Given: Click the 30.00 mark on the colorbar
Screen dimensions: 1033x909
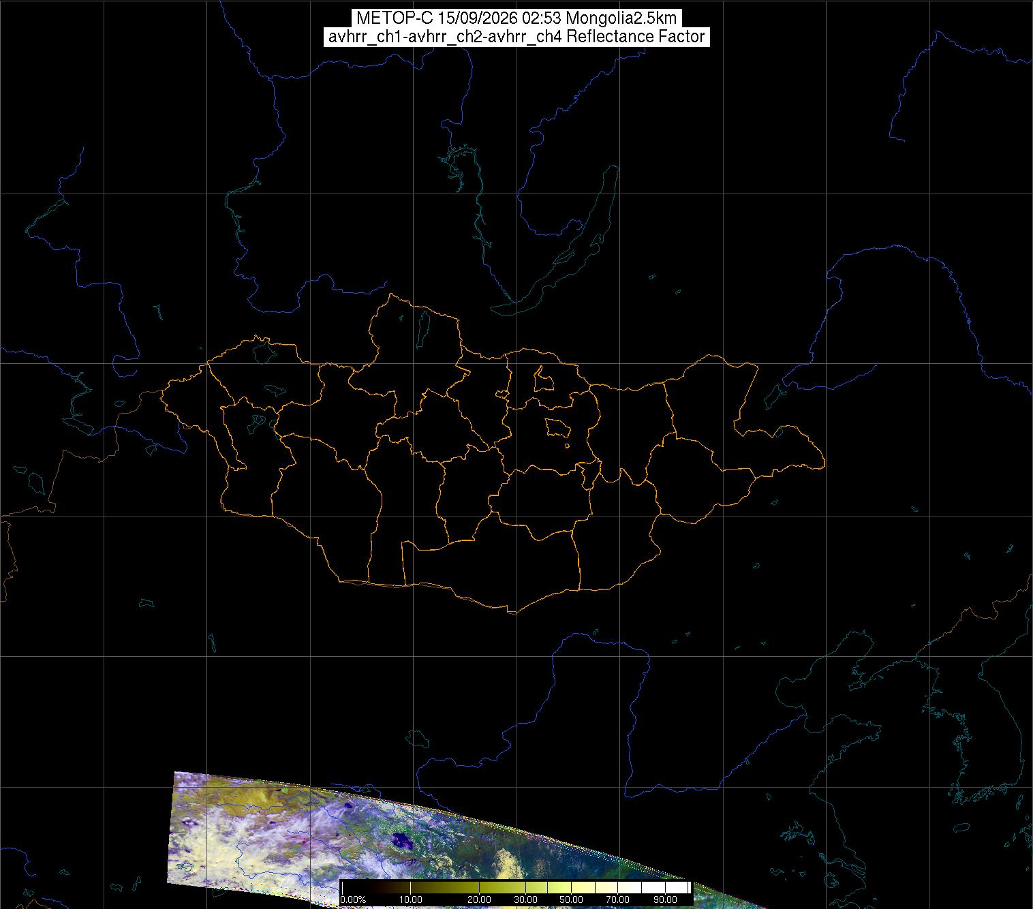Looking at the screenshot, I should pos(525,899).
